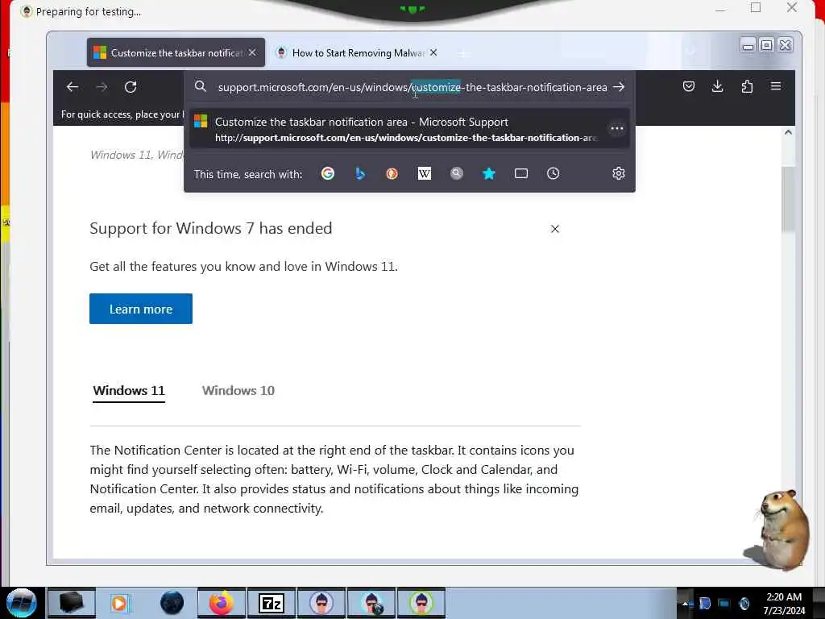825x619 pixels.
Task: Search this time with Google
Action: [x=328, y=173]
